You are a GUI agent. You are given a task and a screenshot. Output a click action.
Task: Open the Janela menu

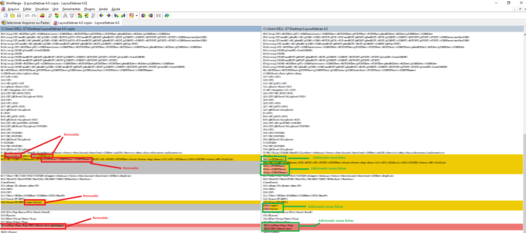tap(103, 9)
